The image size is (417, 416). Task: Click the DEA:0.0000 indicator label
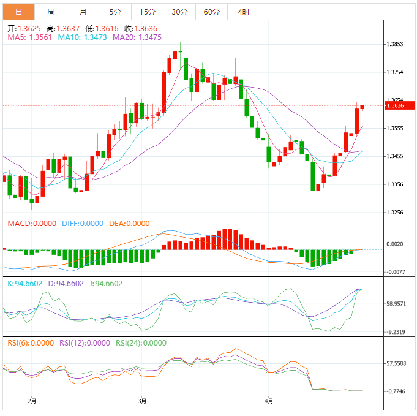coord(130,223)
